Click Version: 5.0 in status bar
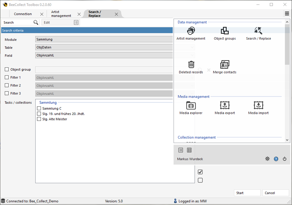The image size is (292, 205). click(x=114, y=201)
